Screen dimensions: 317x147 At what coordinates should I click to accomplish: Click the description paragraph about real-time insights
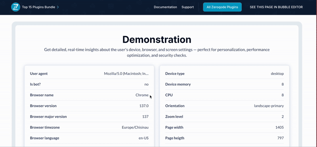coord(157,52)
